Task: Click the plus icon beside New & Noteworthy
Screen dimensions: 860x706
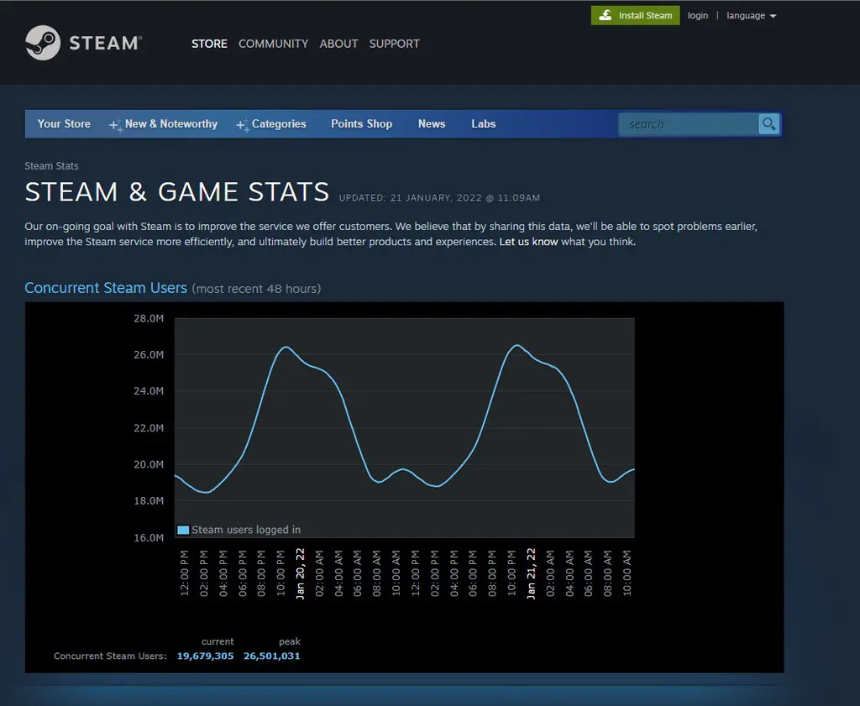Action: (x=116, y=126)
